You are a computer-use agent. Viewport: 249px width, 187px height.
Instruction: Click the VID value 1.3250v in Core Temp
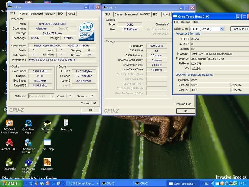click(x=220, y=68)
